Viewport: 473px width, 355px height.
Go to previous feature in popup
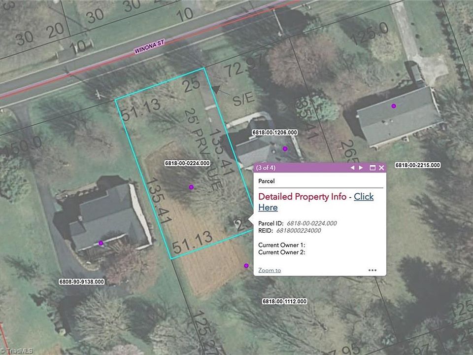[x=352, y=168]
